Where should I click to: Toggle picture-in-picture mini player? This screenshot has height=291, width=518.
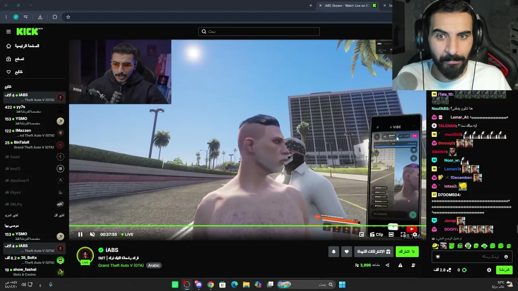361,234
